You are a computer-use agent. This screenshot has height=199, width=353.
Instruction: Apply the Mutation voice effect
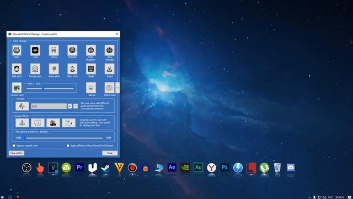pyautogui.click(x=72, y=50)
